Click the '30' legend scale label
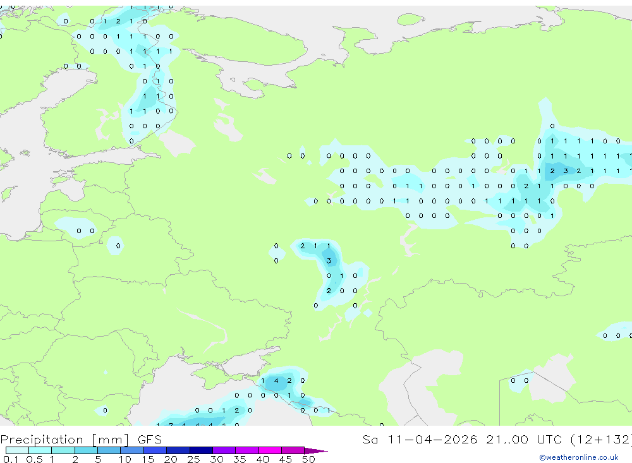This screenshot has height=463, width=632. coord(216,459)
